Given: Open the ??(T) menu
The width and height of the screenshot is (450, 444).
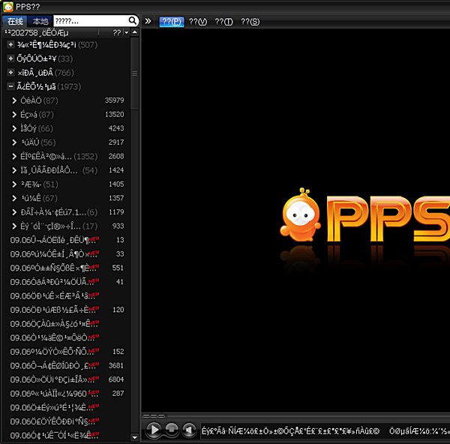Looking at the screenshot, I should click(x=223, y=22).
